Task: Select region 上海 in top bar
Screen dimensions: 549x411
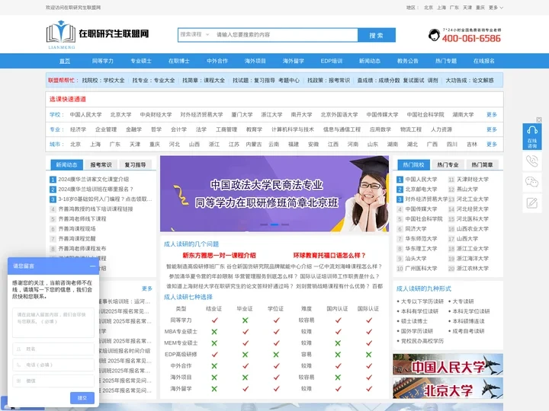Action: [441, 8]
